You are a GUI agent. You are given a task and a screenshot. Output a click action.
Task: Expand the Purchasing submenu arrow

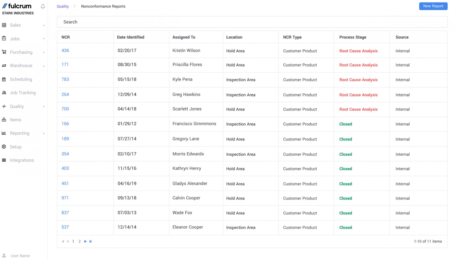coord(44,52)
